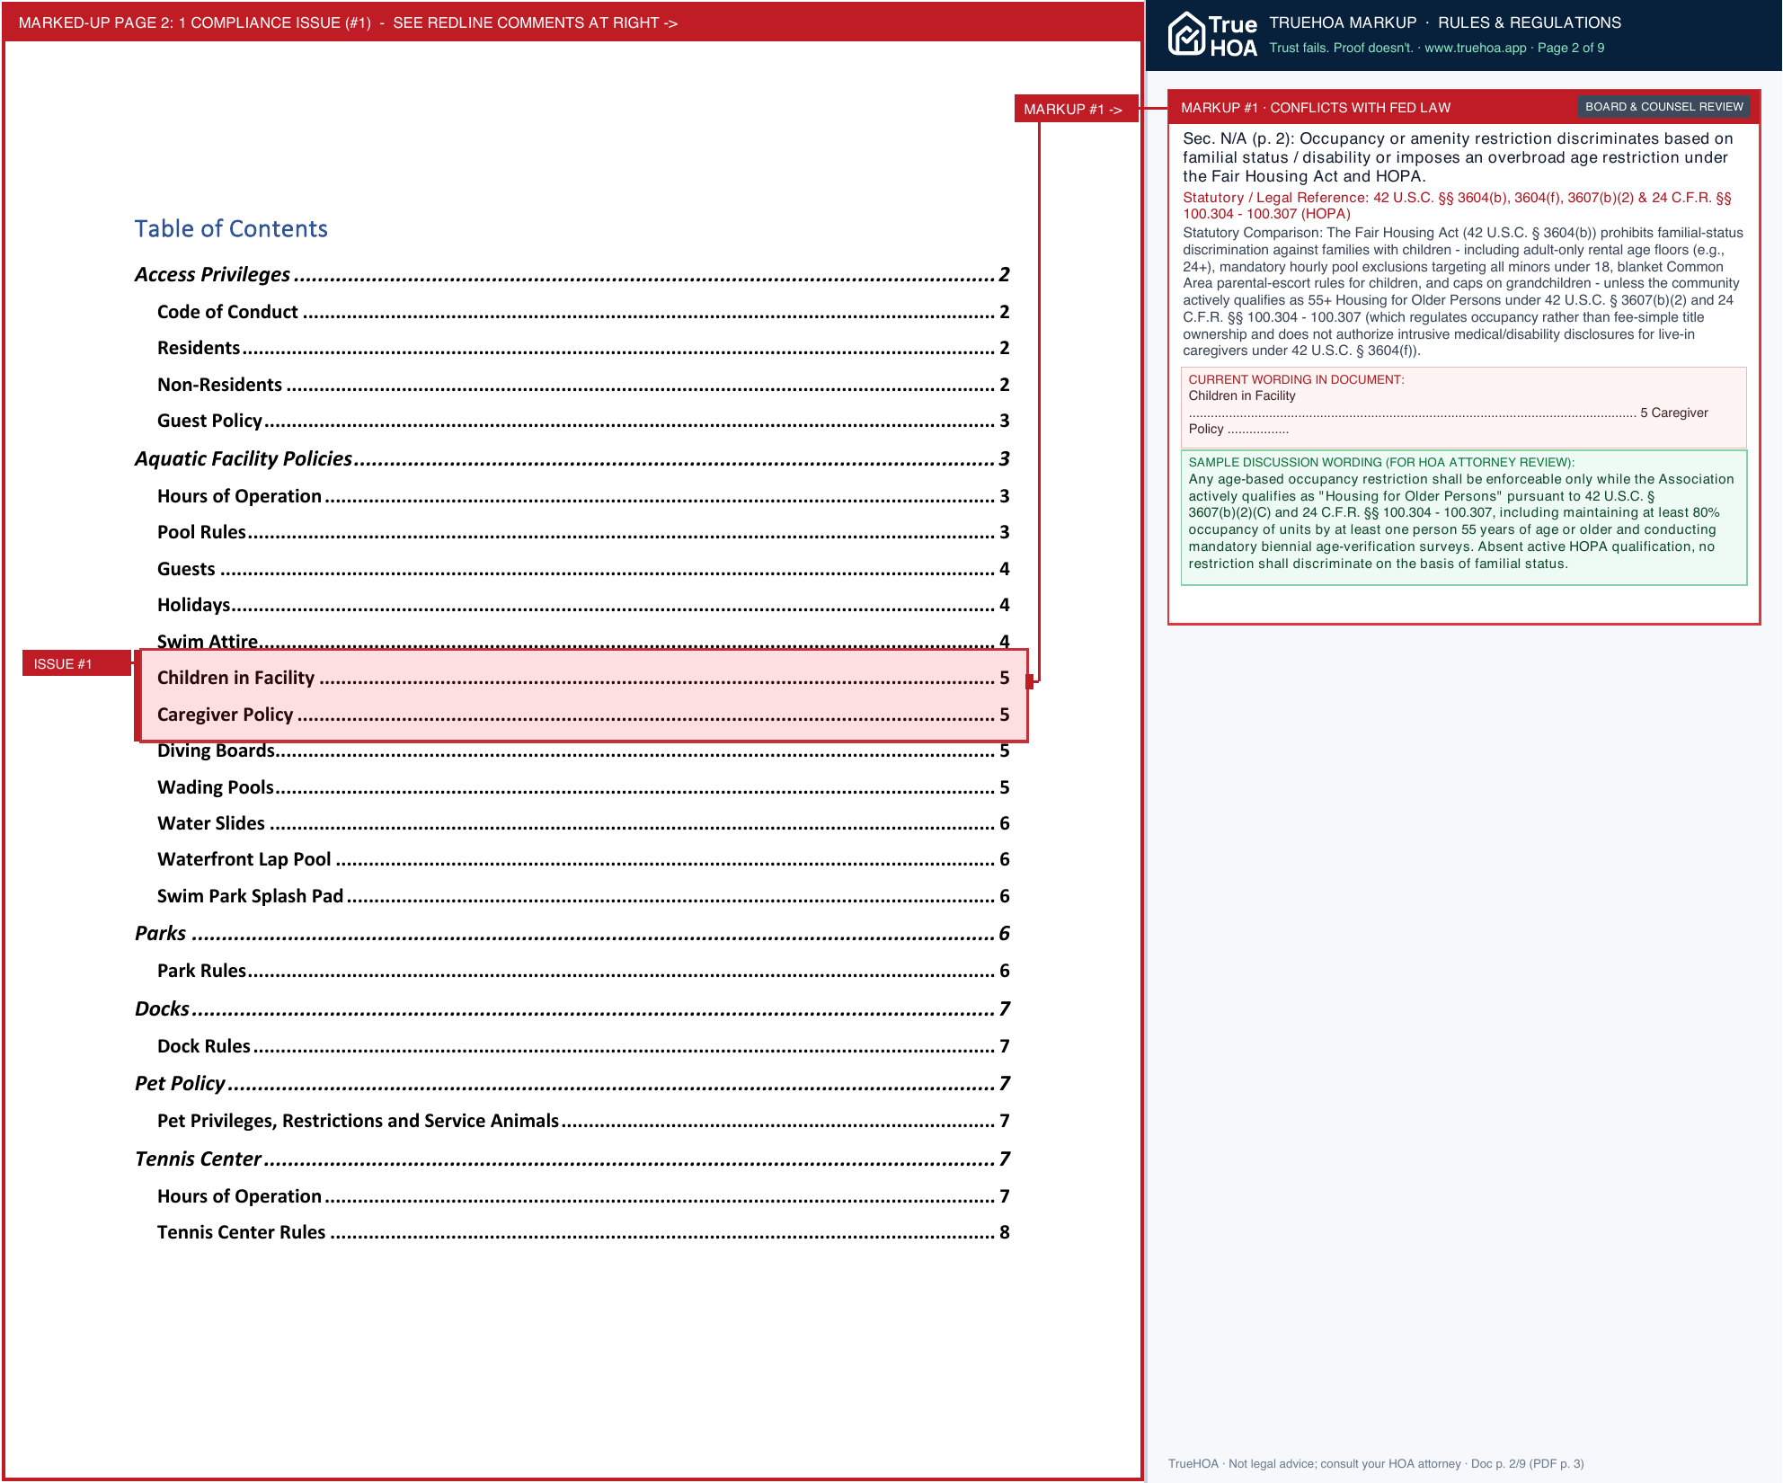The image size is (1783, 1483).
Task: Open highlighted Caregiver Policy entry
Action: click(x=583, y=715)
